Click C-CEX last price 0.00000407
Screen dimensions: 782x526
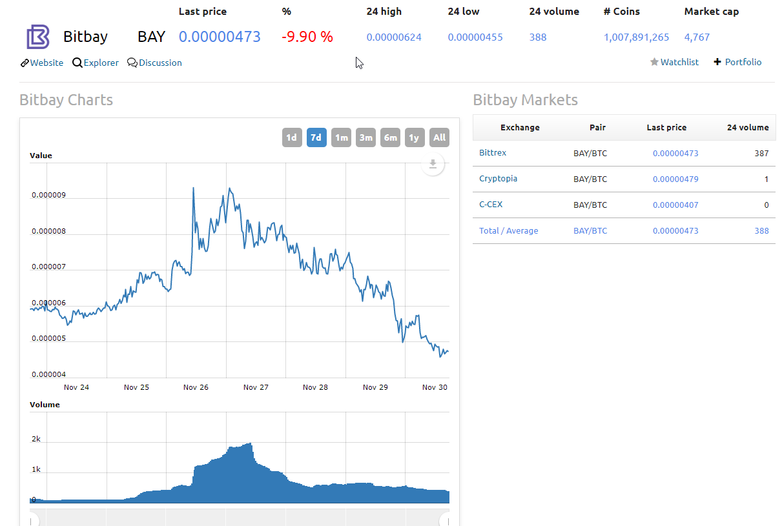[x=675, y=205]
